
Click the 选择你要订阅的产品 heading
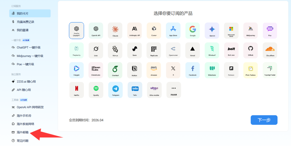point(173,13)
